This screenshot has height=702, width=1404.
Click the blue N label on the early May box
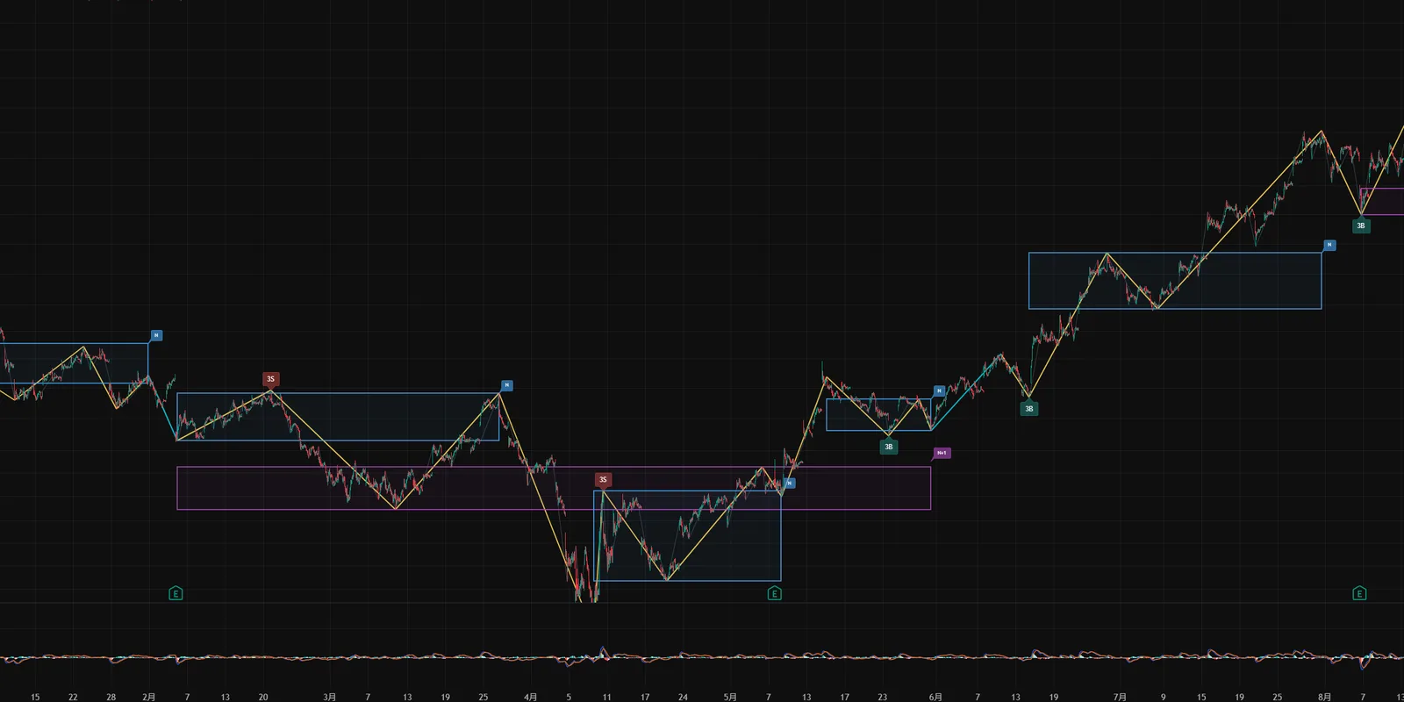point(789,484)
